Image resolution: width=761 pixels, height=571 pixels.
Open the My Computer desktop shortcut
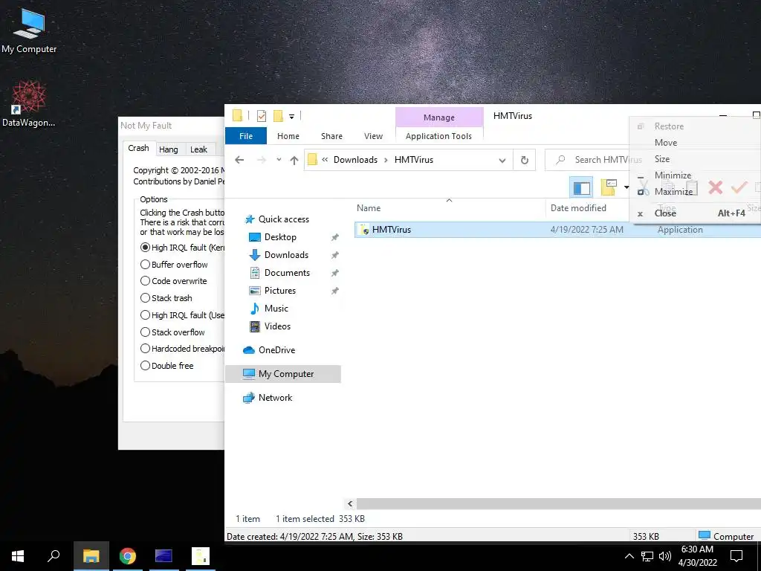point(29,31)
